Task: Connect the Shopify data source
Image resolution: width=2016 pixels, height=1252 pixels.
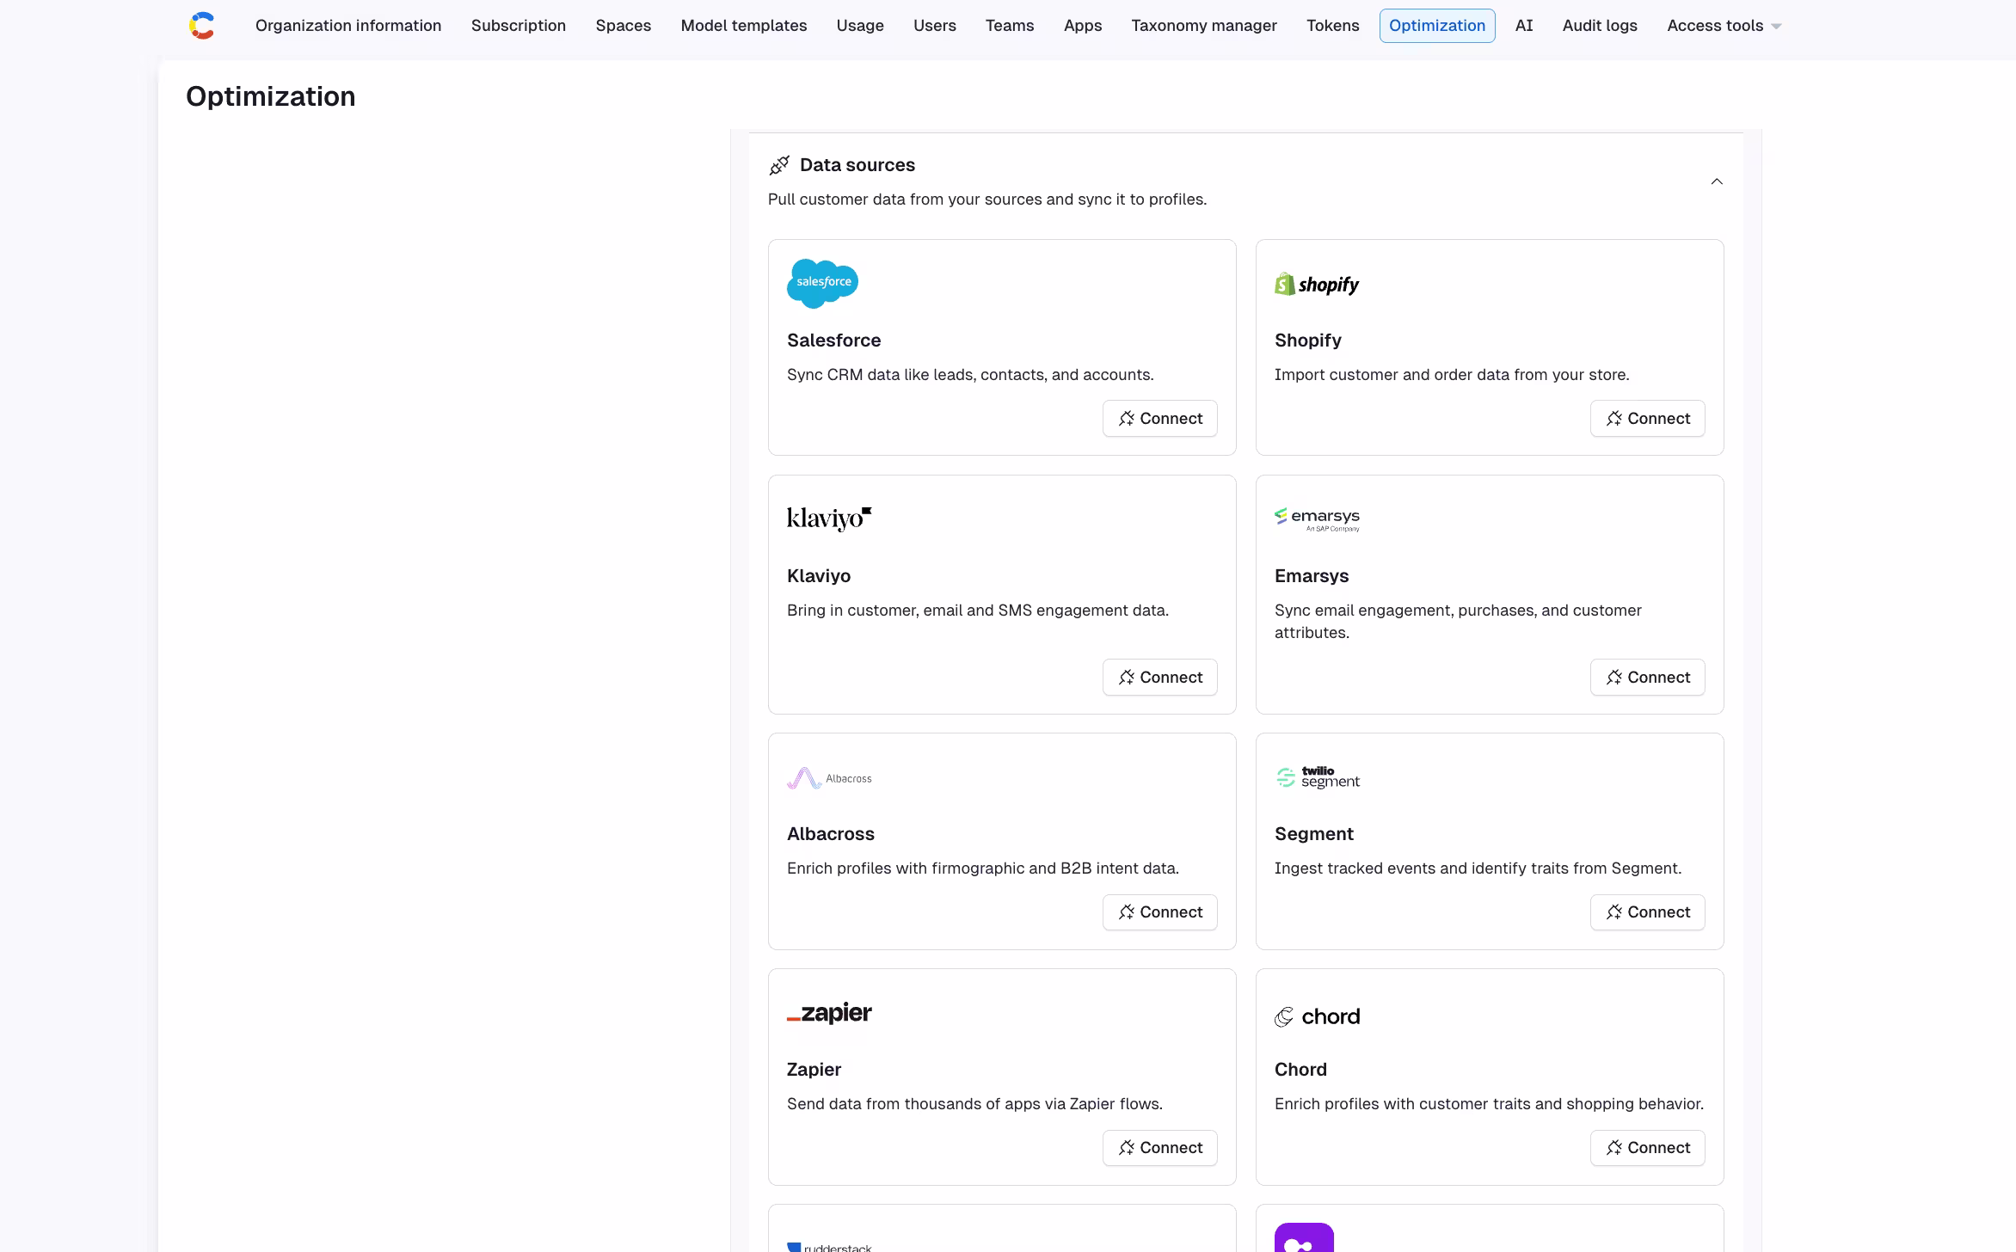Action: [1647, 419]
